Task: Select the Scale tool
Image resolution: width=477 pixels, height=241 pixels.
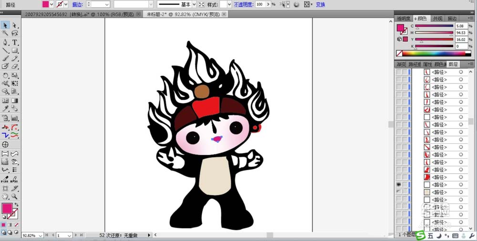Action: tap(14, 75)
